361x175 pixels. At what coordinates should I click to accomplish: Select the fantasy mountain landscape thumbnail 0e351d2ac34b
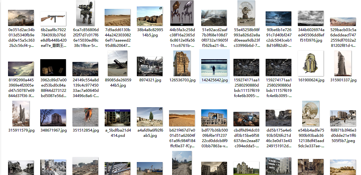[x=21, y=18]
